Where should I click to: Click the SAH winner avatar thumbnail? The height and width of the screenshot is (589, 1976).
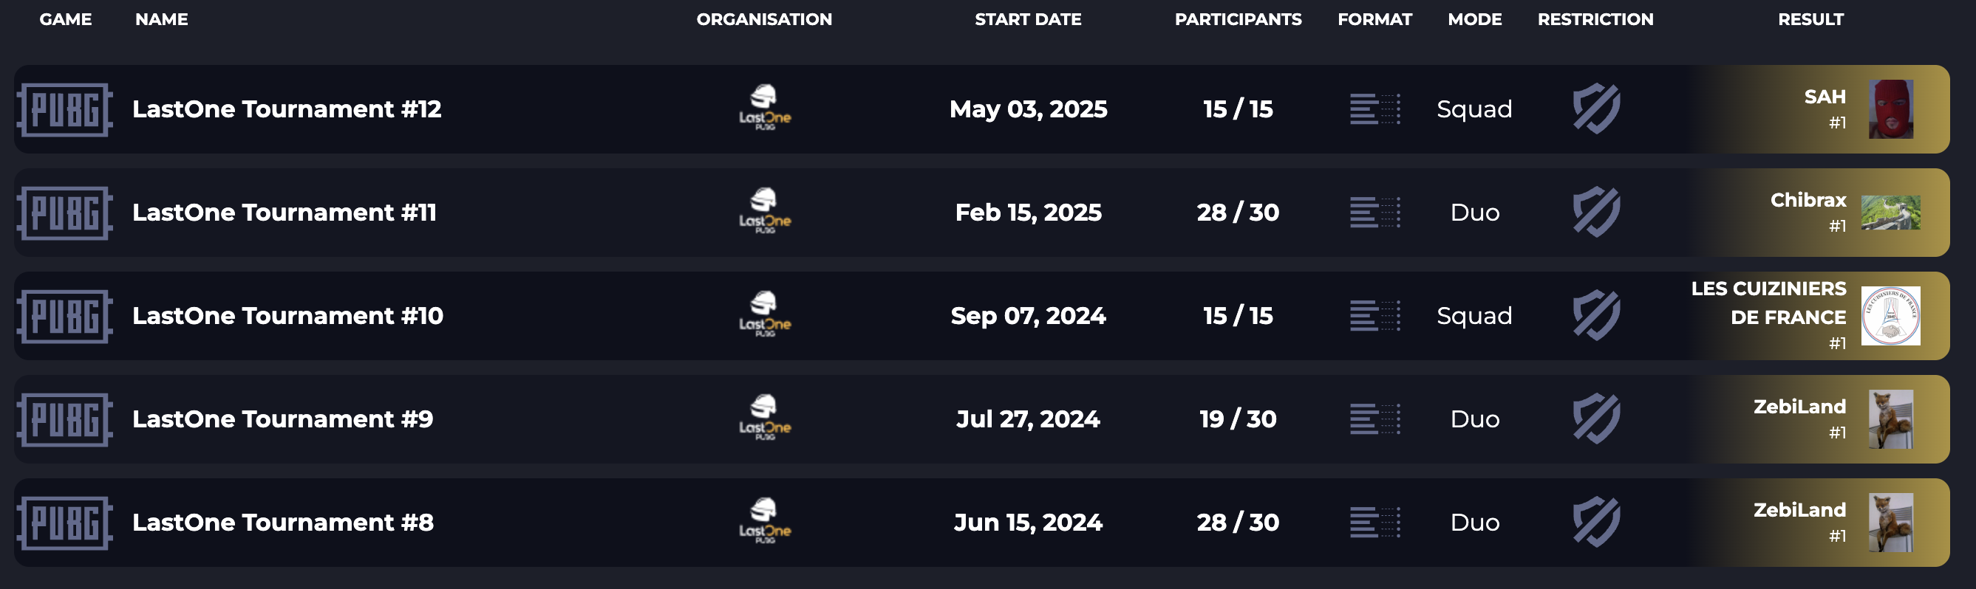(x=1890, y=109)
